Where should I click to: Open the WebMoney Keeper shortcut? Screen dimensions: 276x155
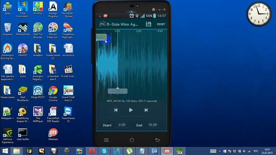(x=23, y=115)
